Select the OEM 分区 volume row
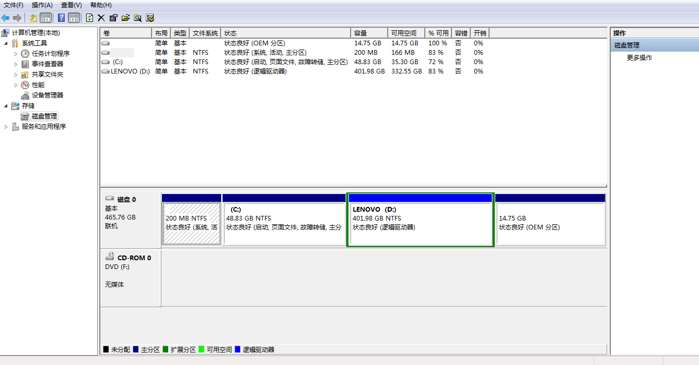 click(295, 43)
